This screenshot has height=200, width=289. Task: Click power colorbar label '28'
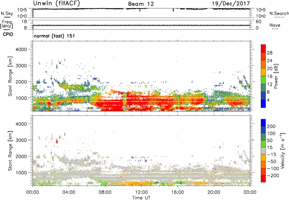click(x=269, y=53)
